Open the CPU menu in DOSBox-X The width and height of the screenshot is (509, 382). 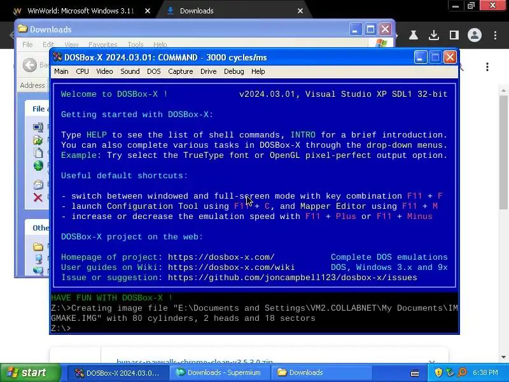[82, 71]
